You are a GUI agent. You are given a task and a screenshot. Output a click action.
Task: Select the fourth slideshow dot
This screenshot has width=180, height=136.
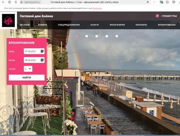click(x=106, y=36)
